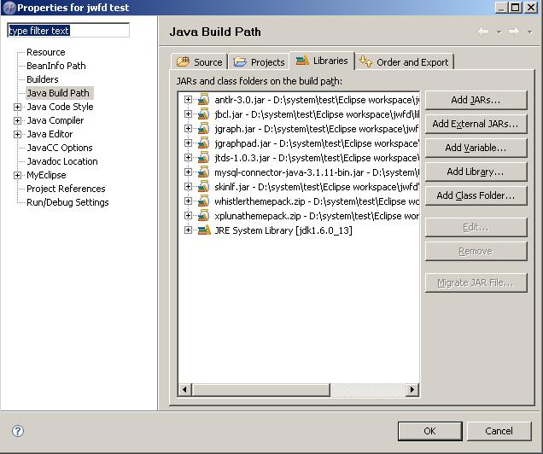Click the antlr-3.0.jar jar icon
Image resolution: width=543 pixels, height=454 pixels.
[x=203, y=100]
